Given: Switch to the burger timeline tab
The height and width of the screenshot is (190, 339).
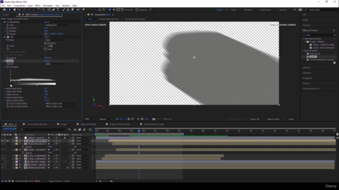Looking at the screenshot, I should coord(64,124).
